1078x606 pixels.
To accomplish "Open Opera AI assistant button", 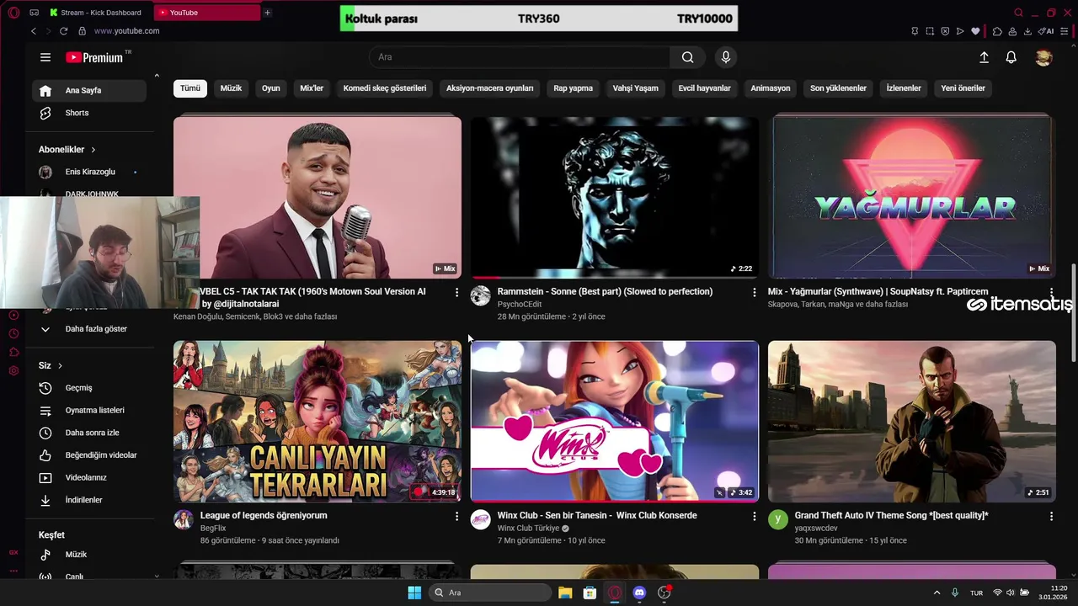I will point(1046,31).
